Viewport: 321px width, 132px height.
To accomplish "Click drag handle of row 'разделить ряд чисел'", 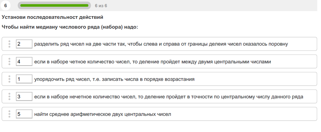I will (x=9, y=44).
